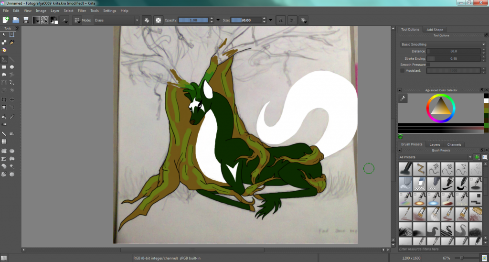Switch to the Add Shape tab
This screenshot has height=262, width=489.
coord(435,30)
